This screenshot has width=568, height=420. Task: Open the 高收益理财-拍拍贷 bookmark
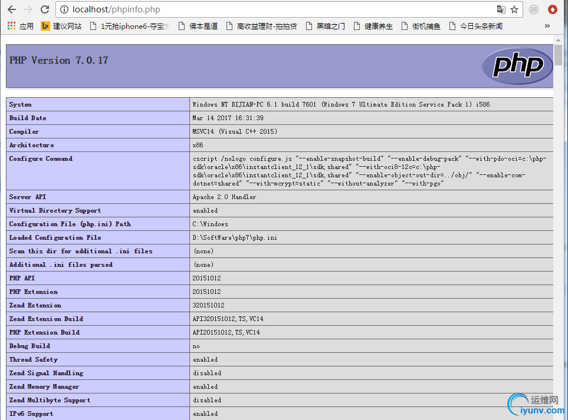[261, 26]
